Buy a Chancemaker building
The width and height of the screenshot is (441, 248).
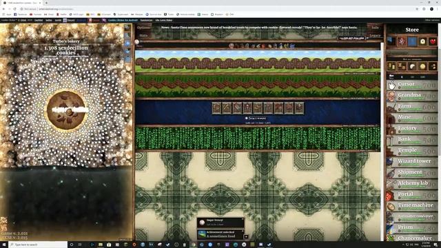pyautogui.click(x=412, y=238)
